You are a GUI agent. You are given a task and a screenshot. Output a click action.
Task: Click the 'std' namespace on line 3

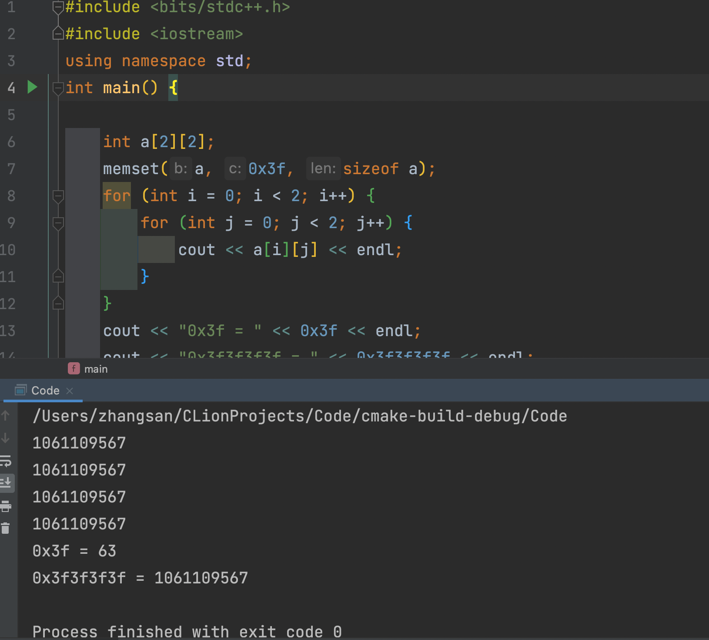pyautogui.click(x=230, y=61)
